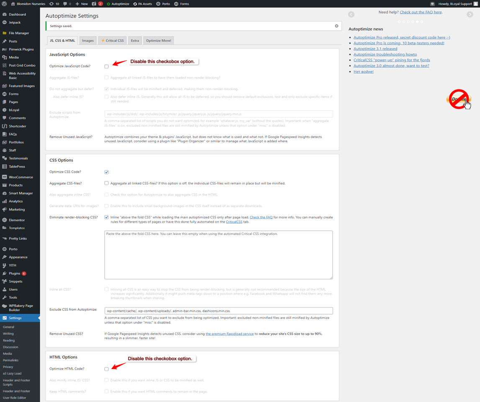
Task: Click the Exclude scripts from Autoptimize field
Action: 218,114
